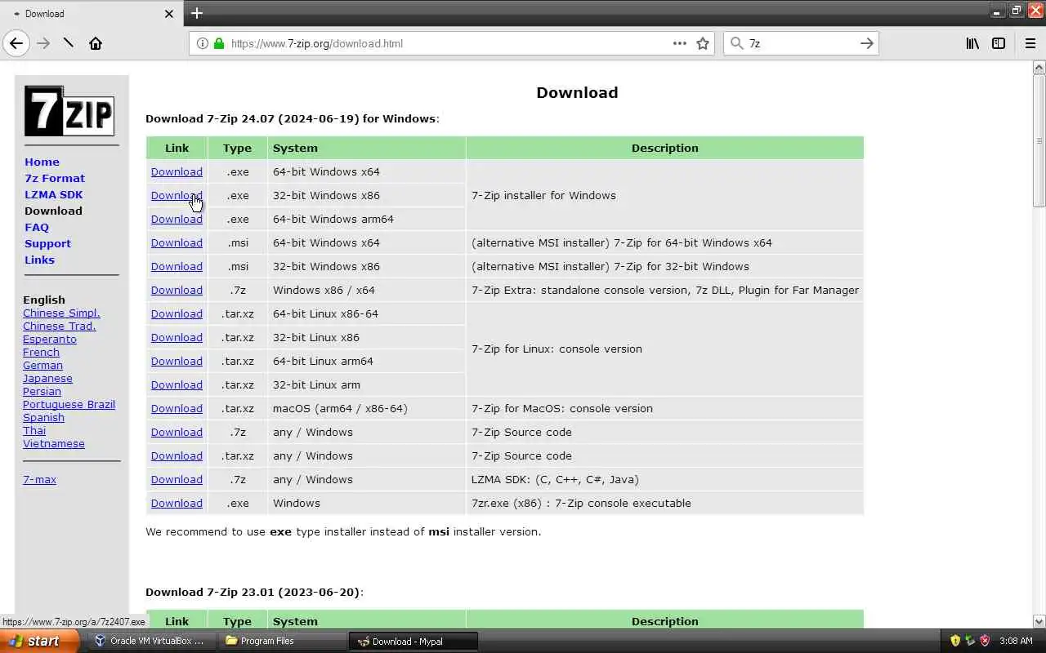Click the browser Back arrow button
1046x653 pixels.
(16, 43)
